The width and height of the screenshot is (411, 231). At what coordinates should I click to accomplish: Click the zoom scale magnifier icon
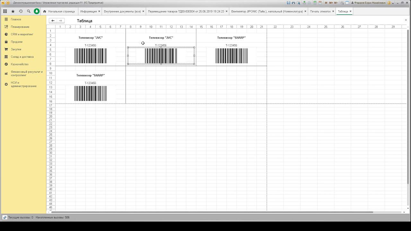pyautogui.click(x=342, y=3)
